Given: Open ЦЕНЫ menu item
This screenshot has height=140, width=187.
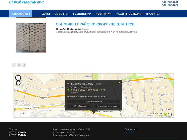Looking at the screenshot, I should tap(46, 14).
